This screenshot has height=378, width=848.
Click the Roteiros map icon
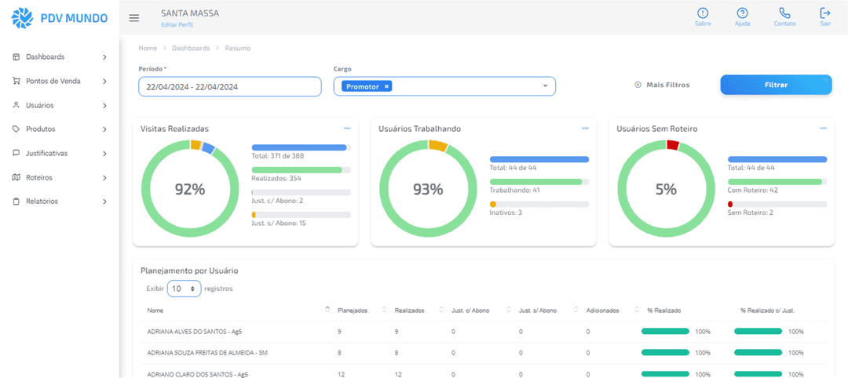coord(16,177)
